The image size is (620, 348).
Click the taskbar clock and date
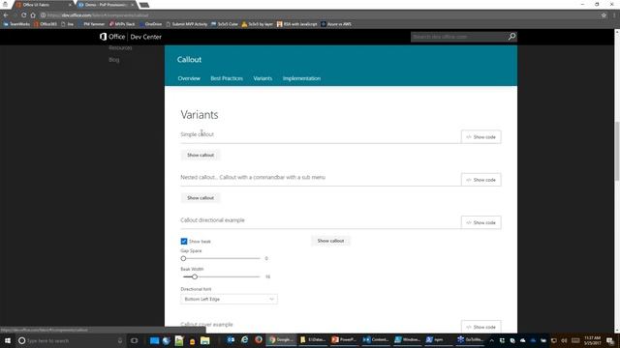coord(592,340)
